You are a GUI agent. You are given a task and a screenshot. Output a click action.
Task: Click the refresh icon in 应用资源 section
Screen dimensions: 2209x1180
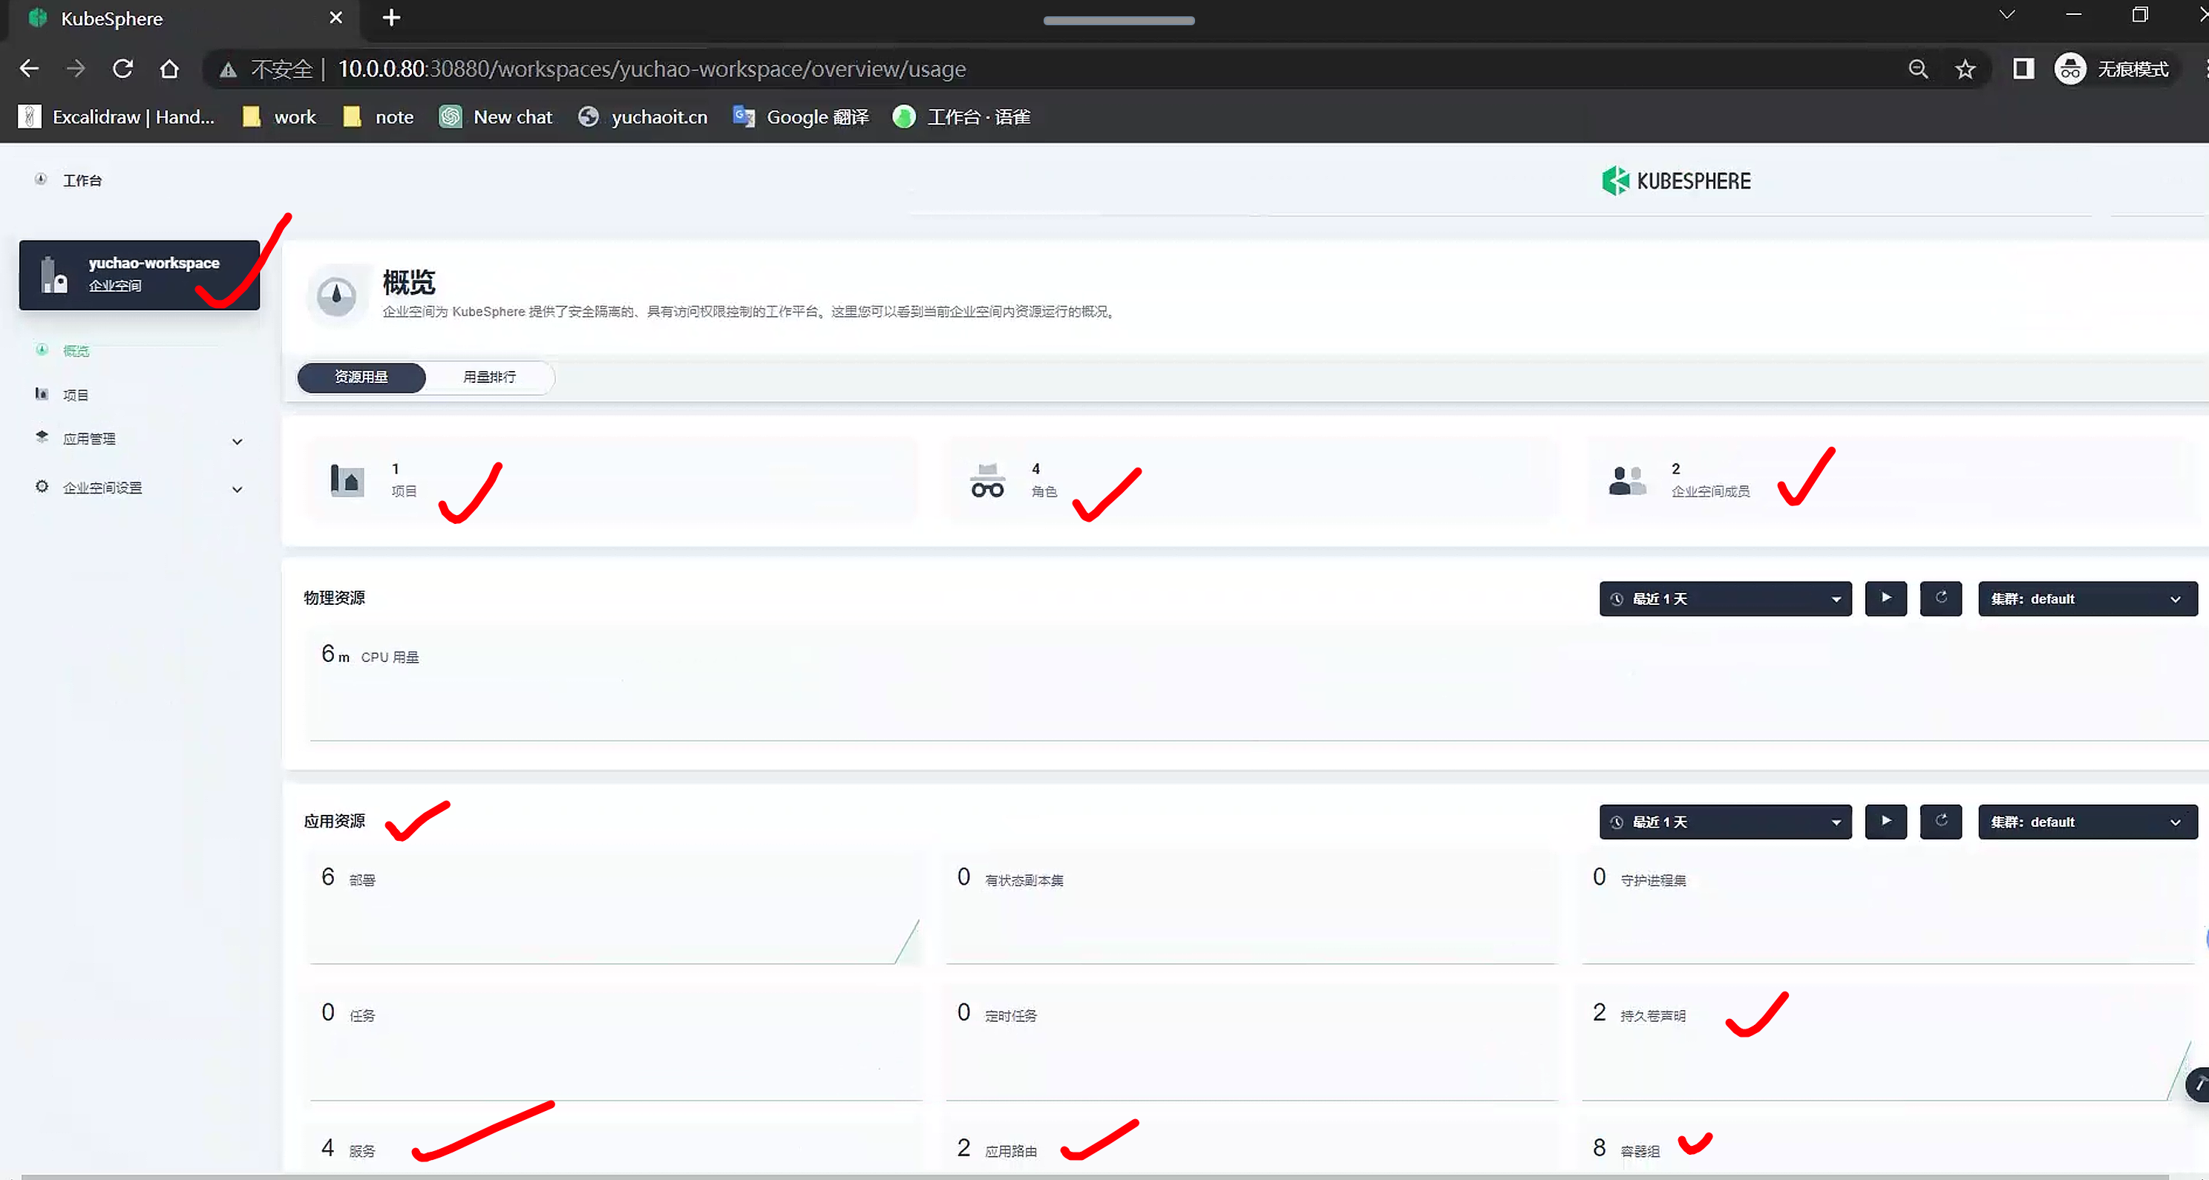pos(1940,822)
